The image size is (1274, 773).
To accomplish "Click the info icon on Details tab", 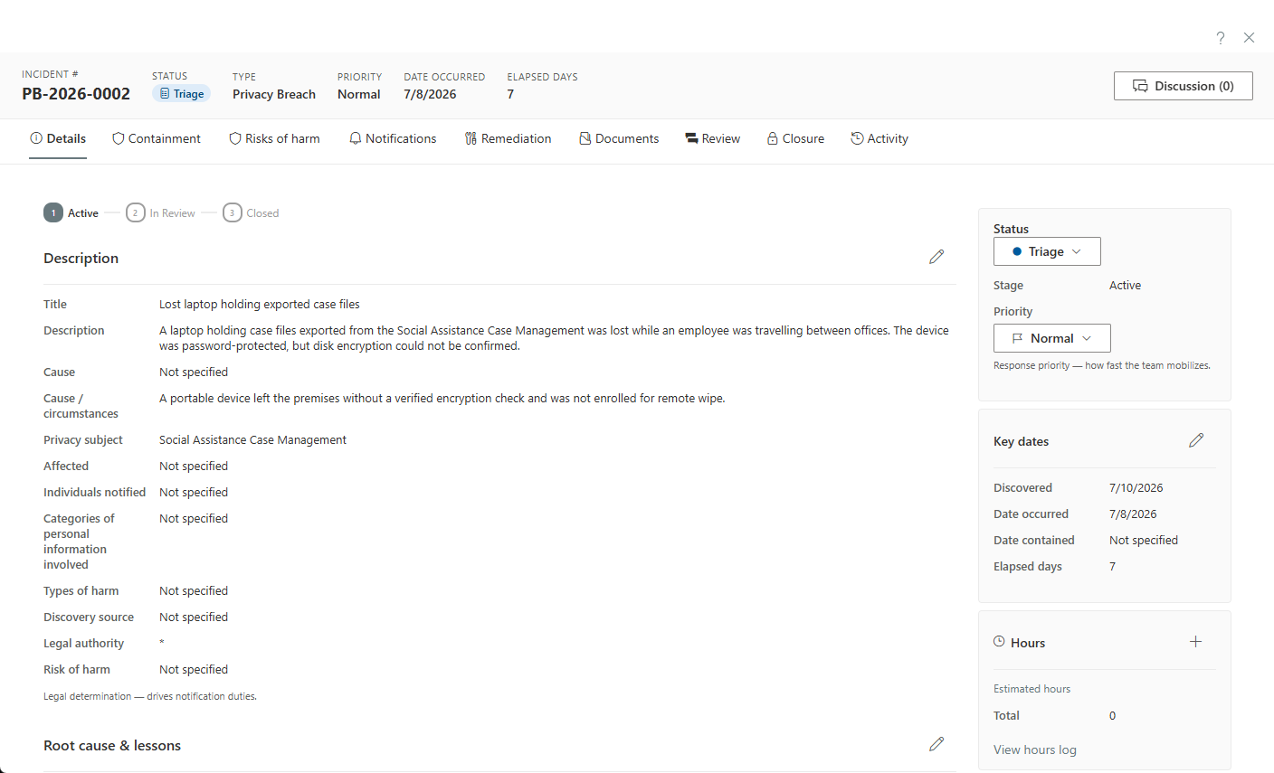I will (x=36, y=138).
